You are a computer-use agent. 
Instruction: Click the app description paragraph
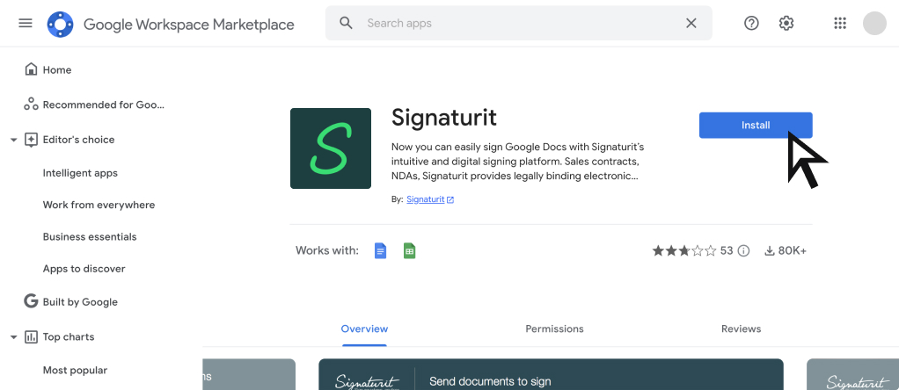click(x=518, y=161)
